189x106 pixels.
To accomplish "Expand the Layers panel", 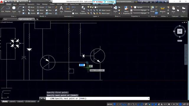I will (x=96, y=16).
